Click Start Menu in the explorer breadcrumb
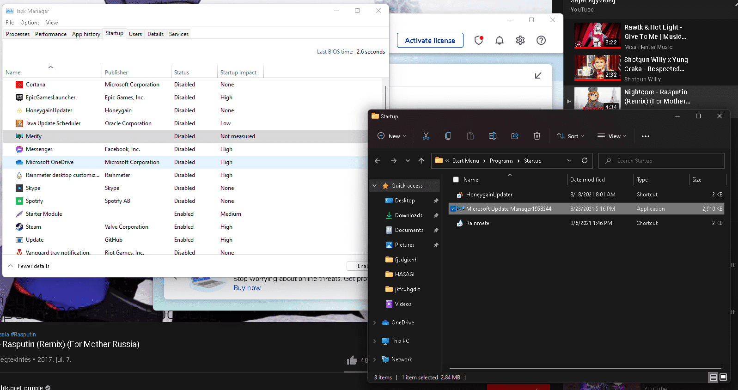This screenshot has height=390, width=738. [x=465, y=161]
